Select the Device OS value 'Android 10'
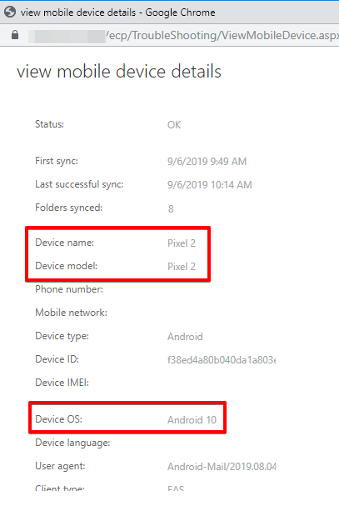This screenshot has width=339, height=516. (192, 420)
